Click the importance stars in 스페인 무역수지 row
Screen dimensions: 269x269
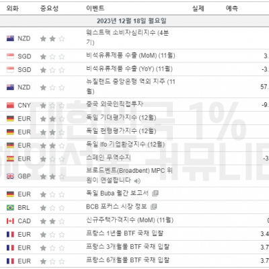click(52, 159)
